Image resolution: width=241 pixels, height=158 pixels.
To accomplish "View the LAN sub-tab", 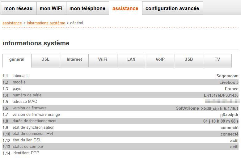I will click(131, 59).
